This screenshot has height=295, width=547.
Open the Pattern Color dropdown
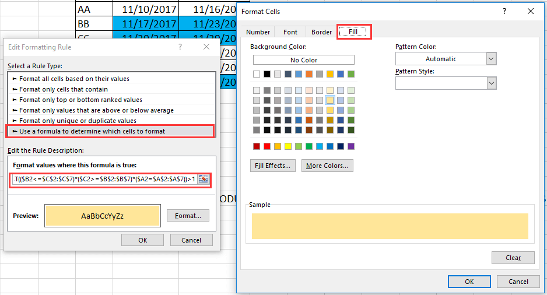pyautogui.click(x=491, y=59)
